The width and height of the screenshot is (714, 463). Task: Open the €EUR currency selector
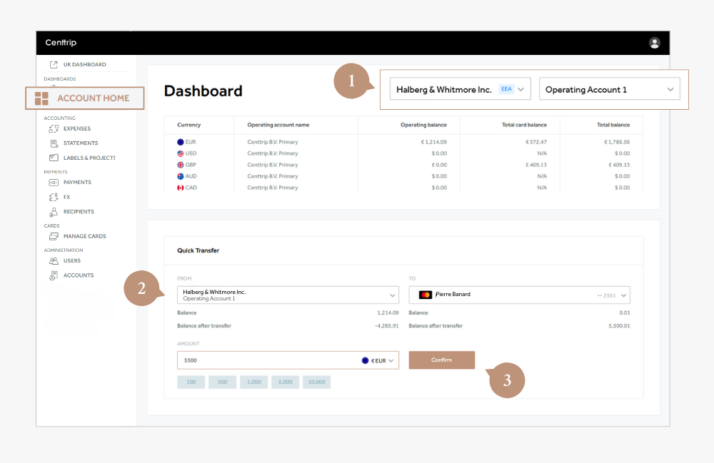[x=378, y=361]
